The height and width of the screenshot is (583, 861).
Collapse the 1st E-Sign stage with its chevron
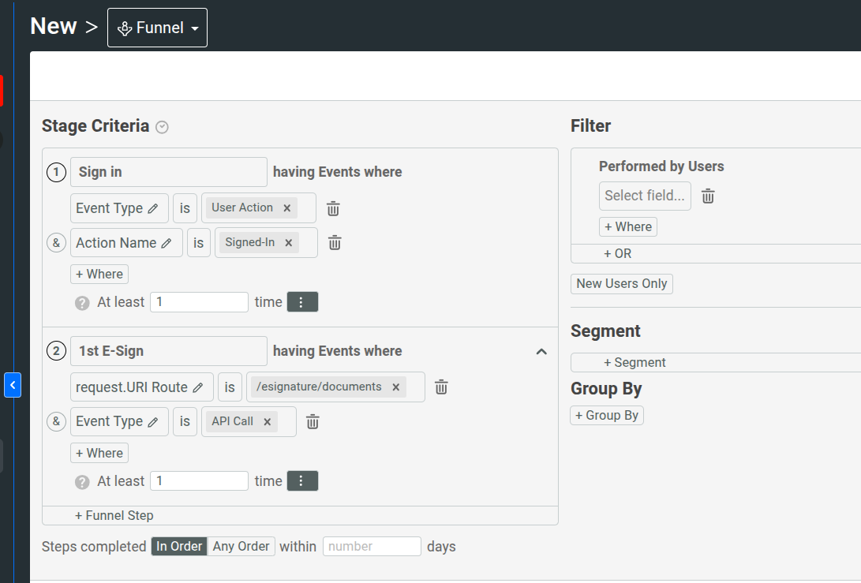(x=541, y=351)
